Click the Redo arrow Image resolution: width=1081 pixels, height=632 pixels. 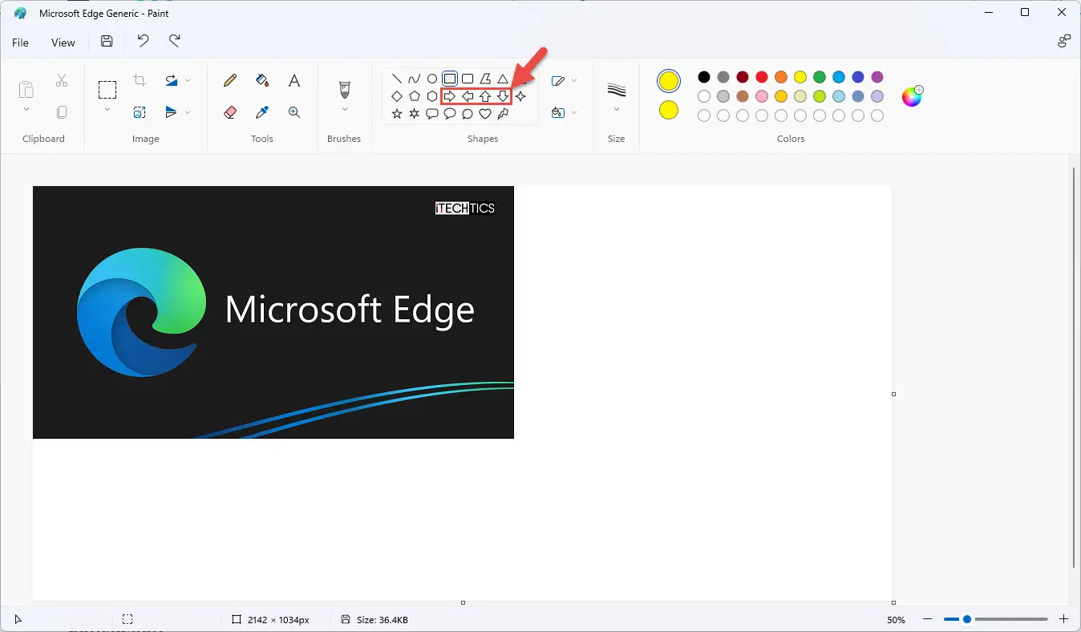click(x=174, y=42)
